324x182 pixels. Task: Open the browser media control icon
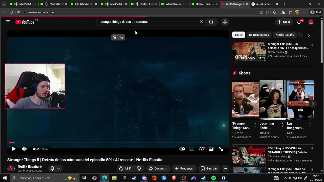click(x=283, y=12)
